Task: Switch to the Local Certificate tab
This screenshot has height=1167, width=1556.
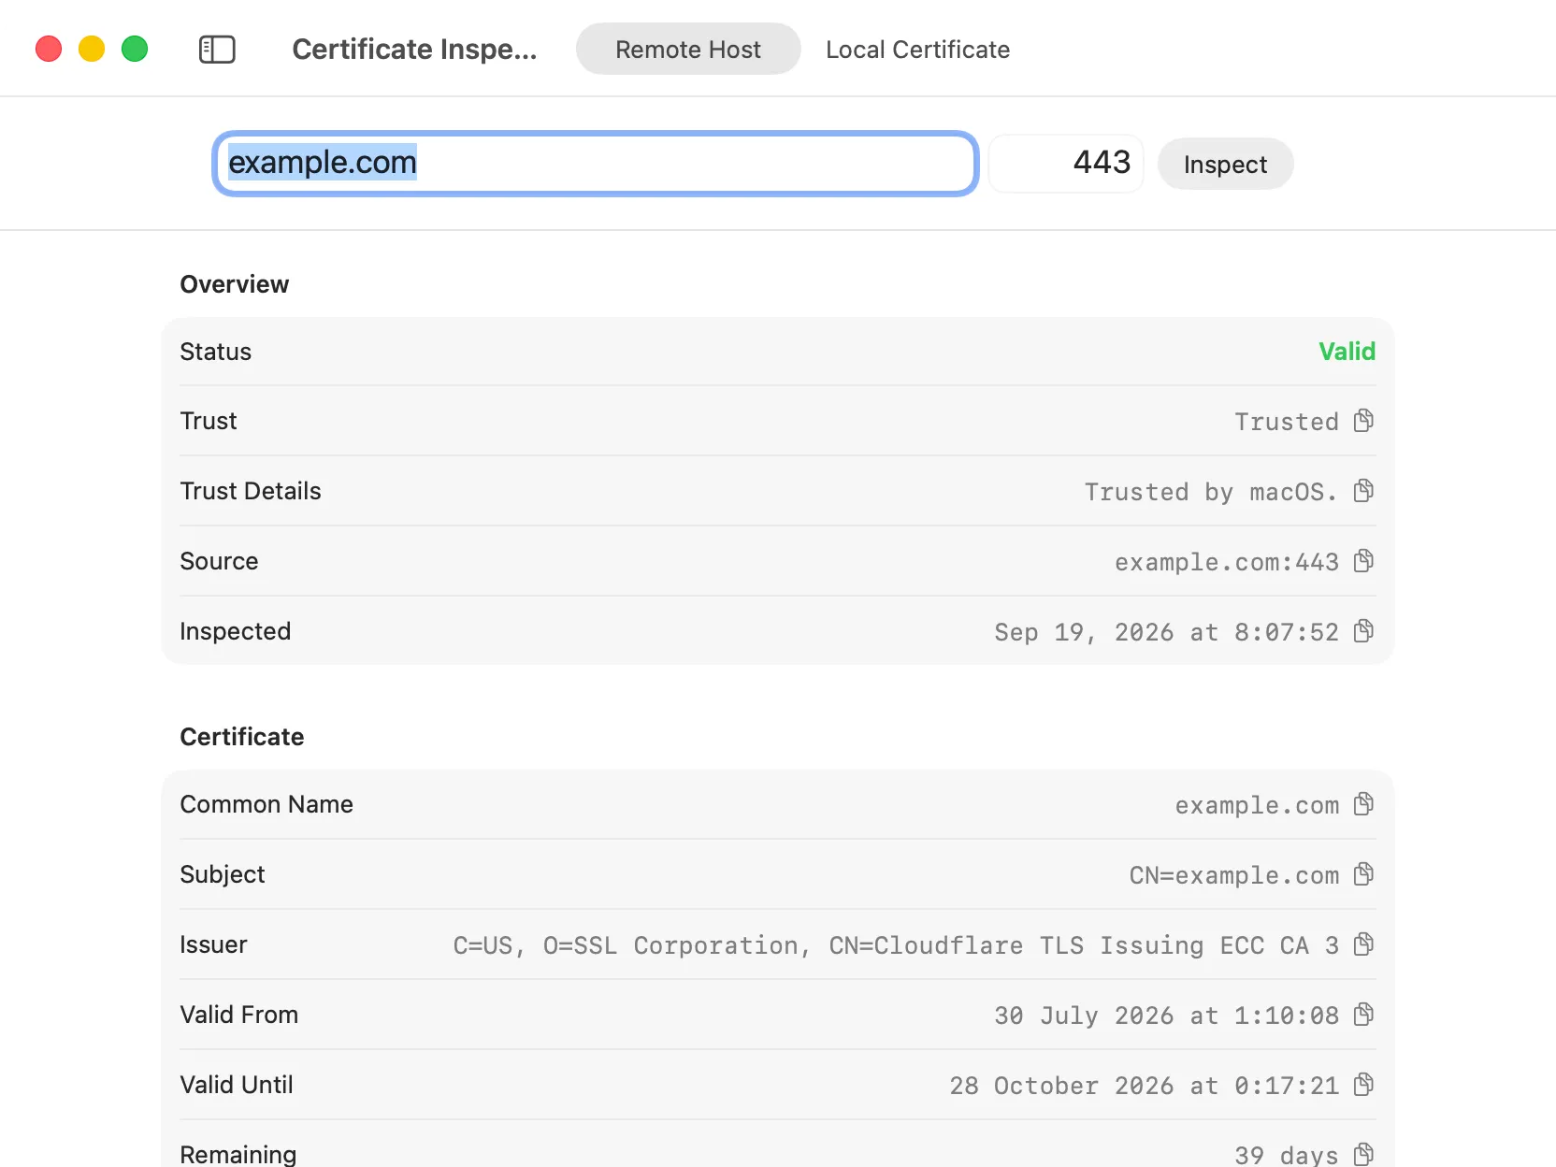Action: pyautogui.click(x=917, y=50)
